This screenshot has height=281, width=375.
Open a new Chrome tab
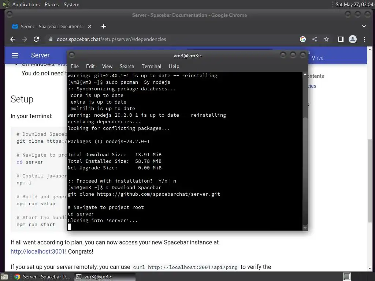point(104,26)
